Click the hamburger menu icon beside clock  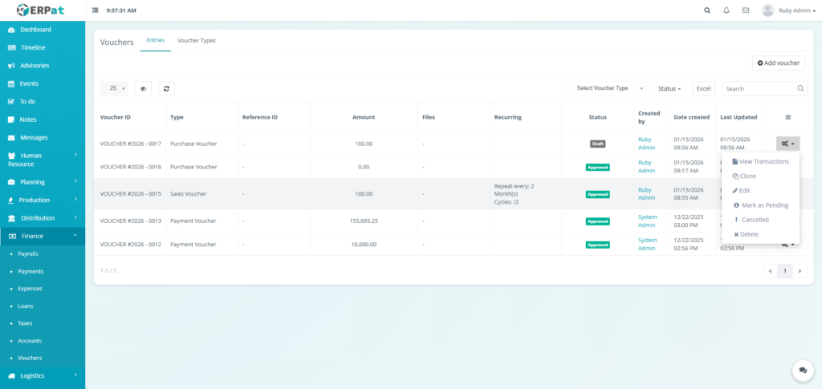point(96,10)
